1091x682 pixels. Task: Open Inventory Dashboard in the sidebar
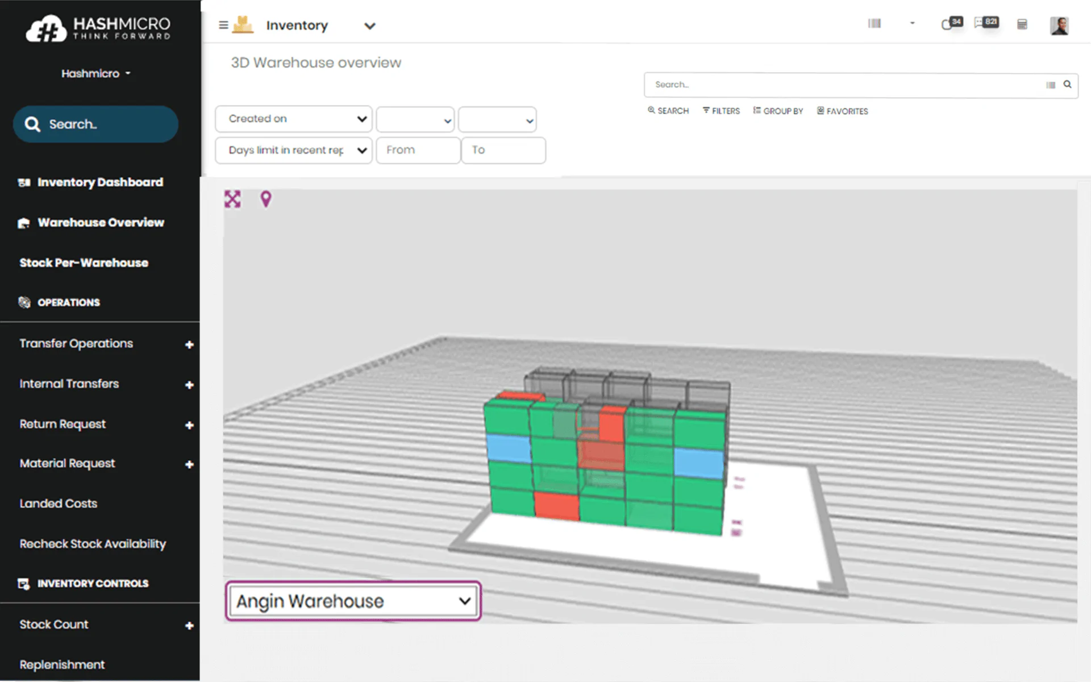(x=99, y=182)
